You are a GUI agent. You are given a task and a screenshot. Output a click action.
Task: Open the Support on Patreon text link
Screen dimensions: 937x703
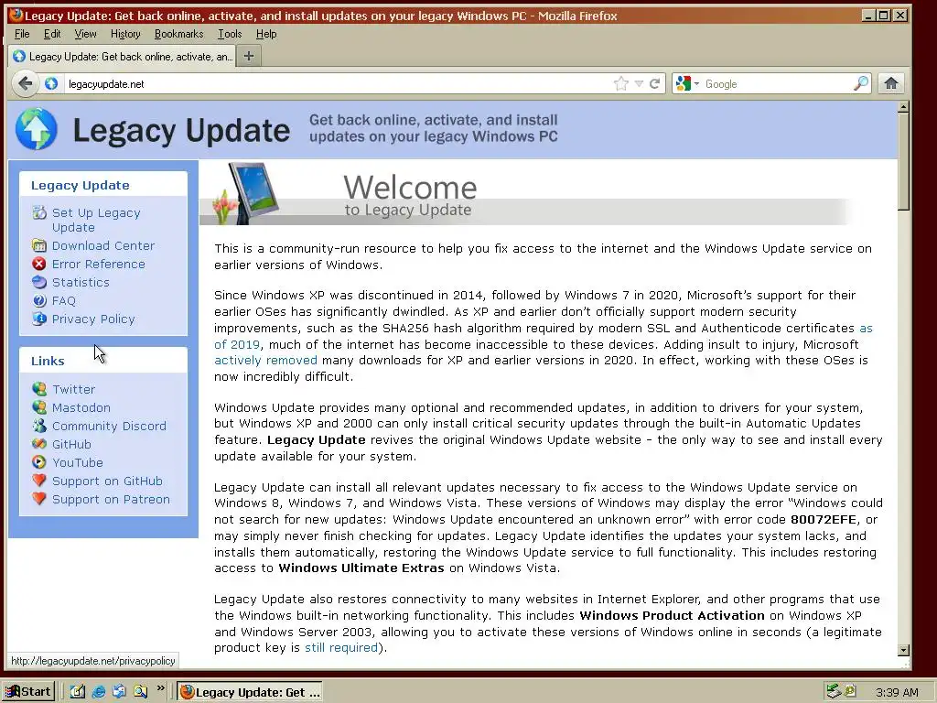[x=111, y=499]
